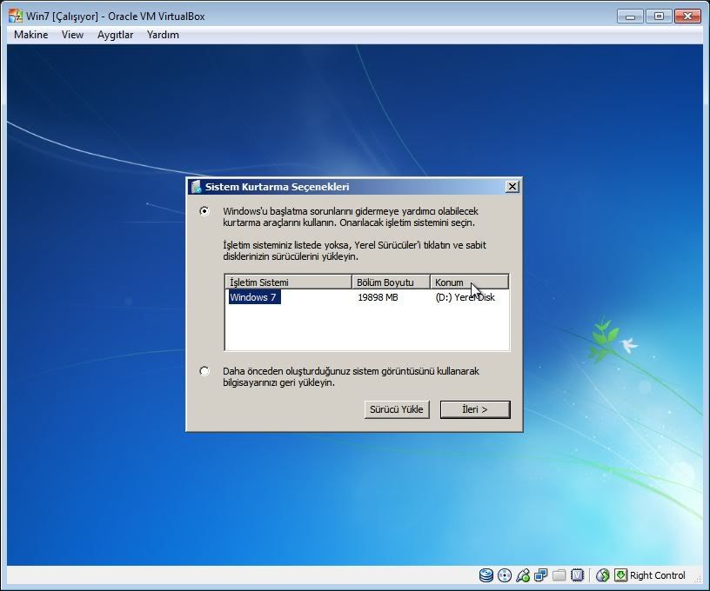Select the Windows 7 entry in list
710x591 pixels.
[x=254, y=297]
